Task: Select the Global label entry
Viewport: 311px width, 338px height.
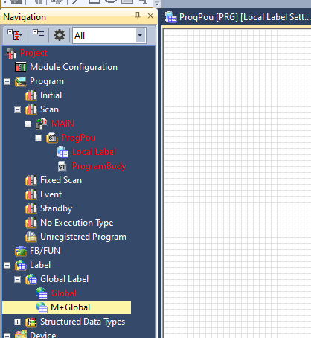Action: point(63,293)
